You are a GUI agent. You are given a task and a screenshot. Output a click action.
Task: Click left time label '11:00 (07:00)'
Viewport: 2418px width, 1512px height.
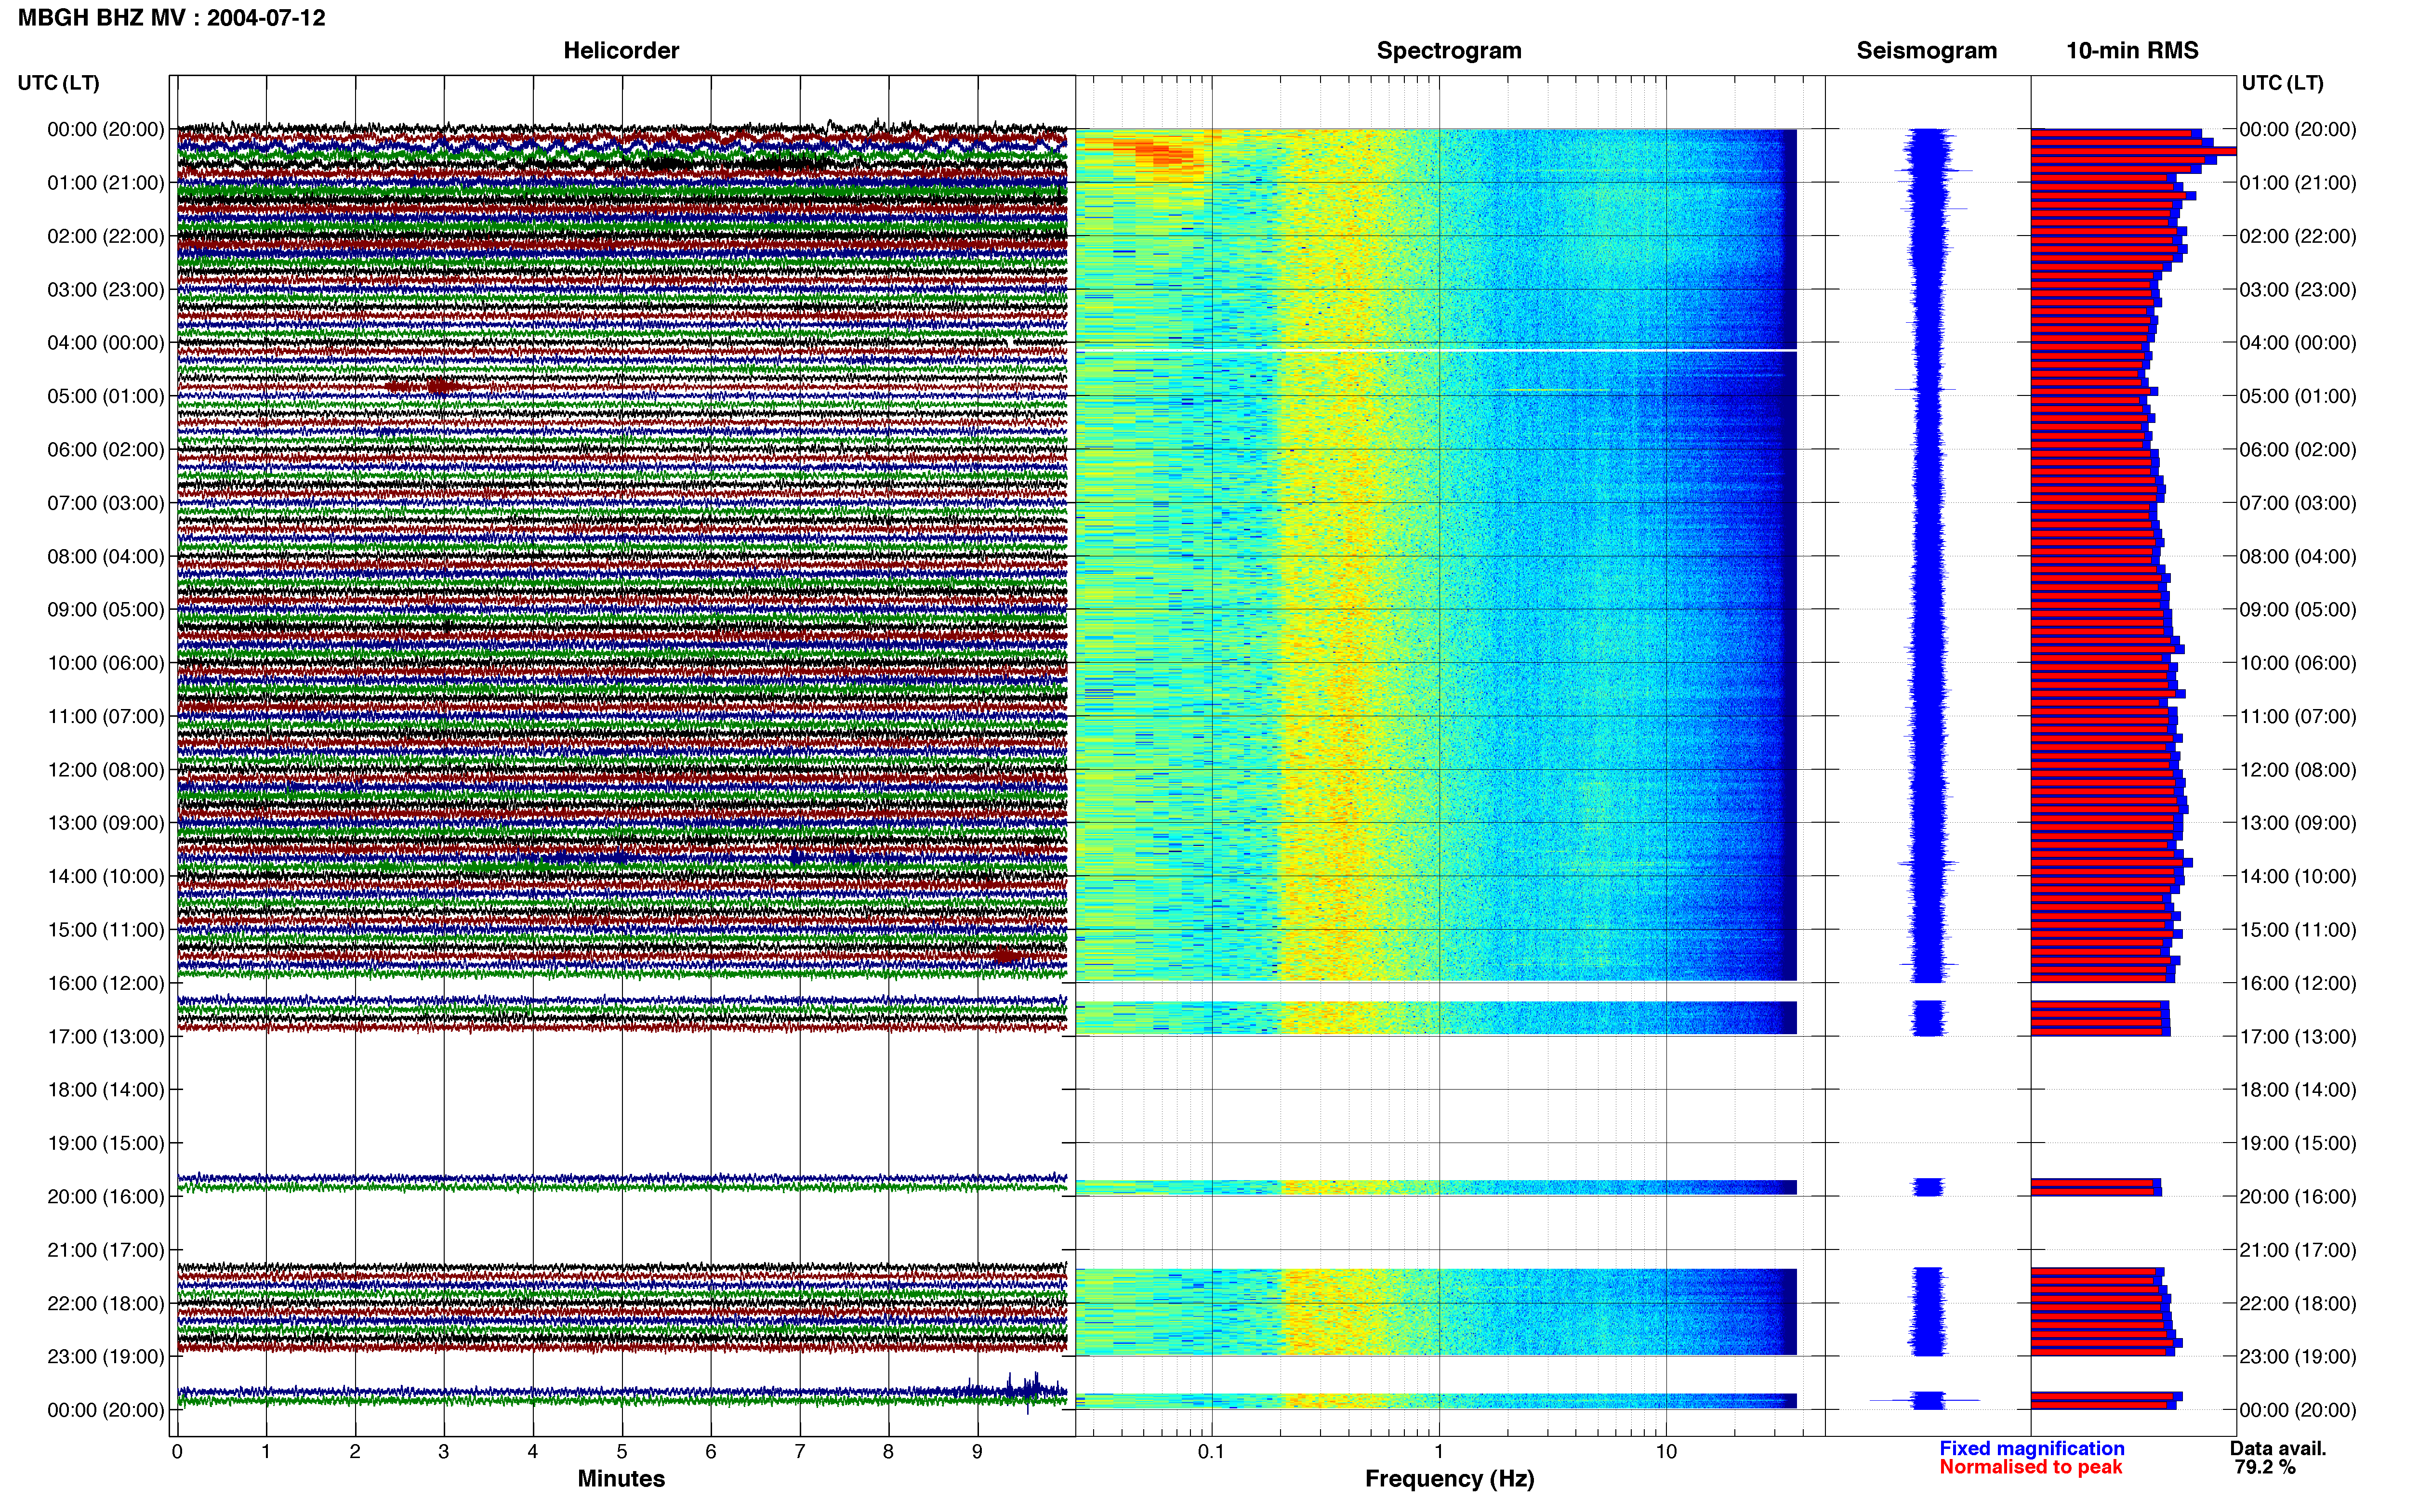point(106,716)
